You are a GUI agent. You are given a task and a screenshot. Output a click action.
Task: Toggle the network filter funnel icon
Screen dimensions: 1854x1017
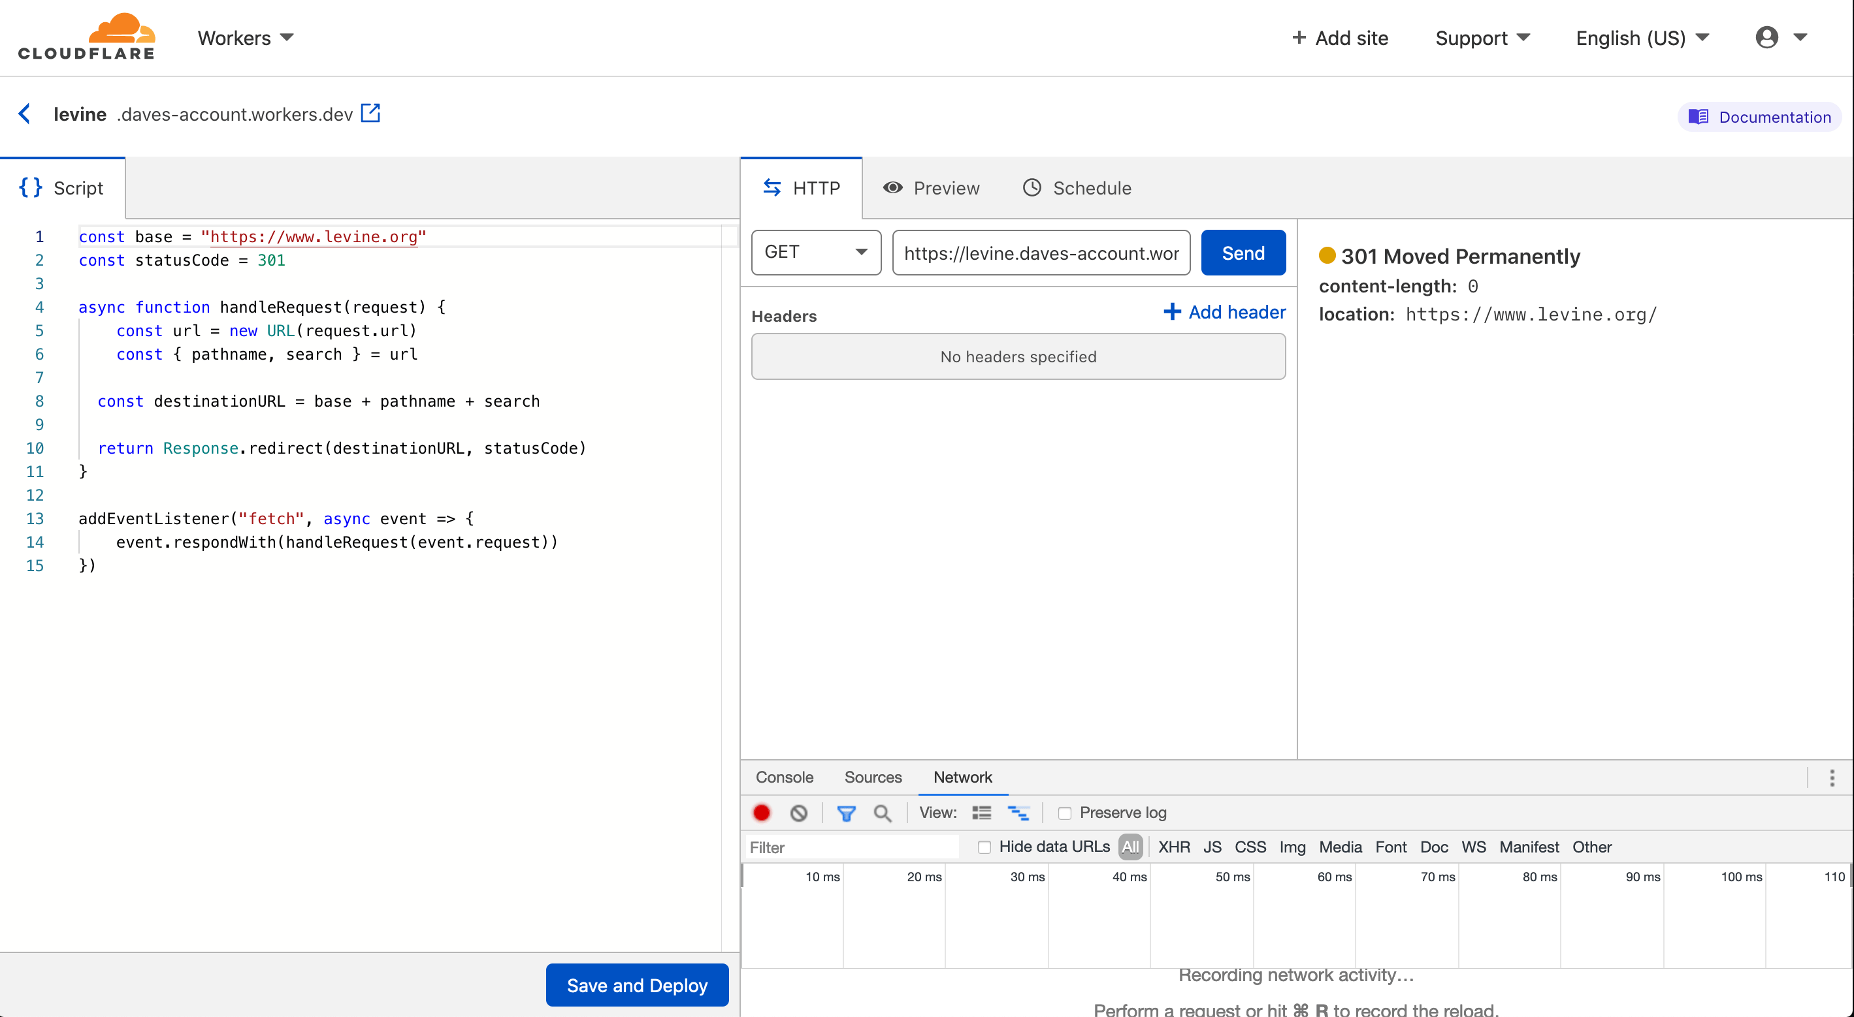point(846,813)
